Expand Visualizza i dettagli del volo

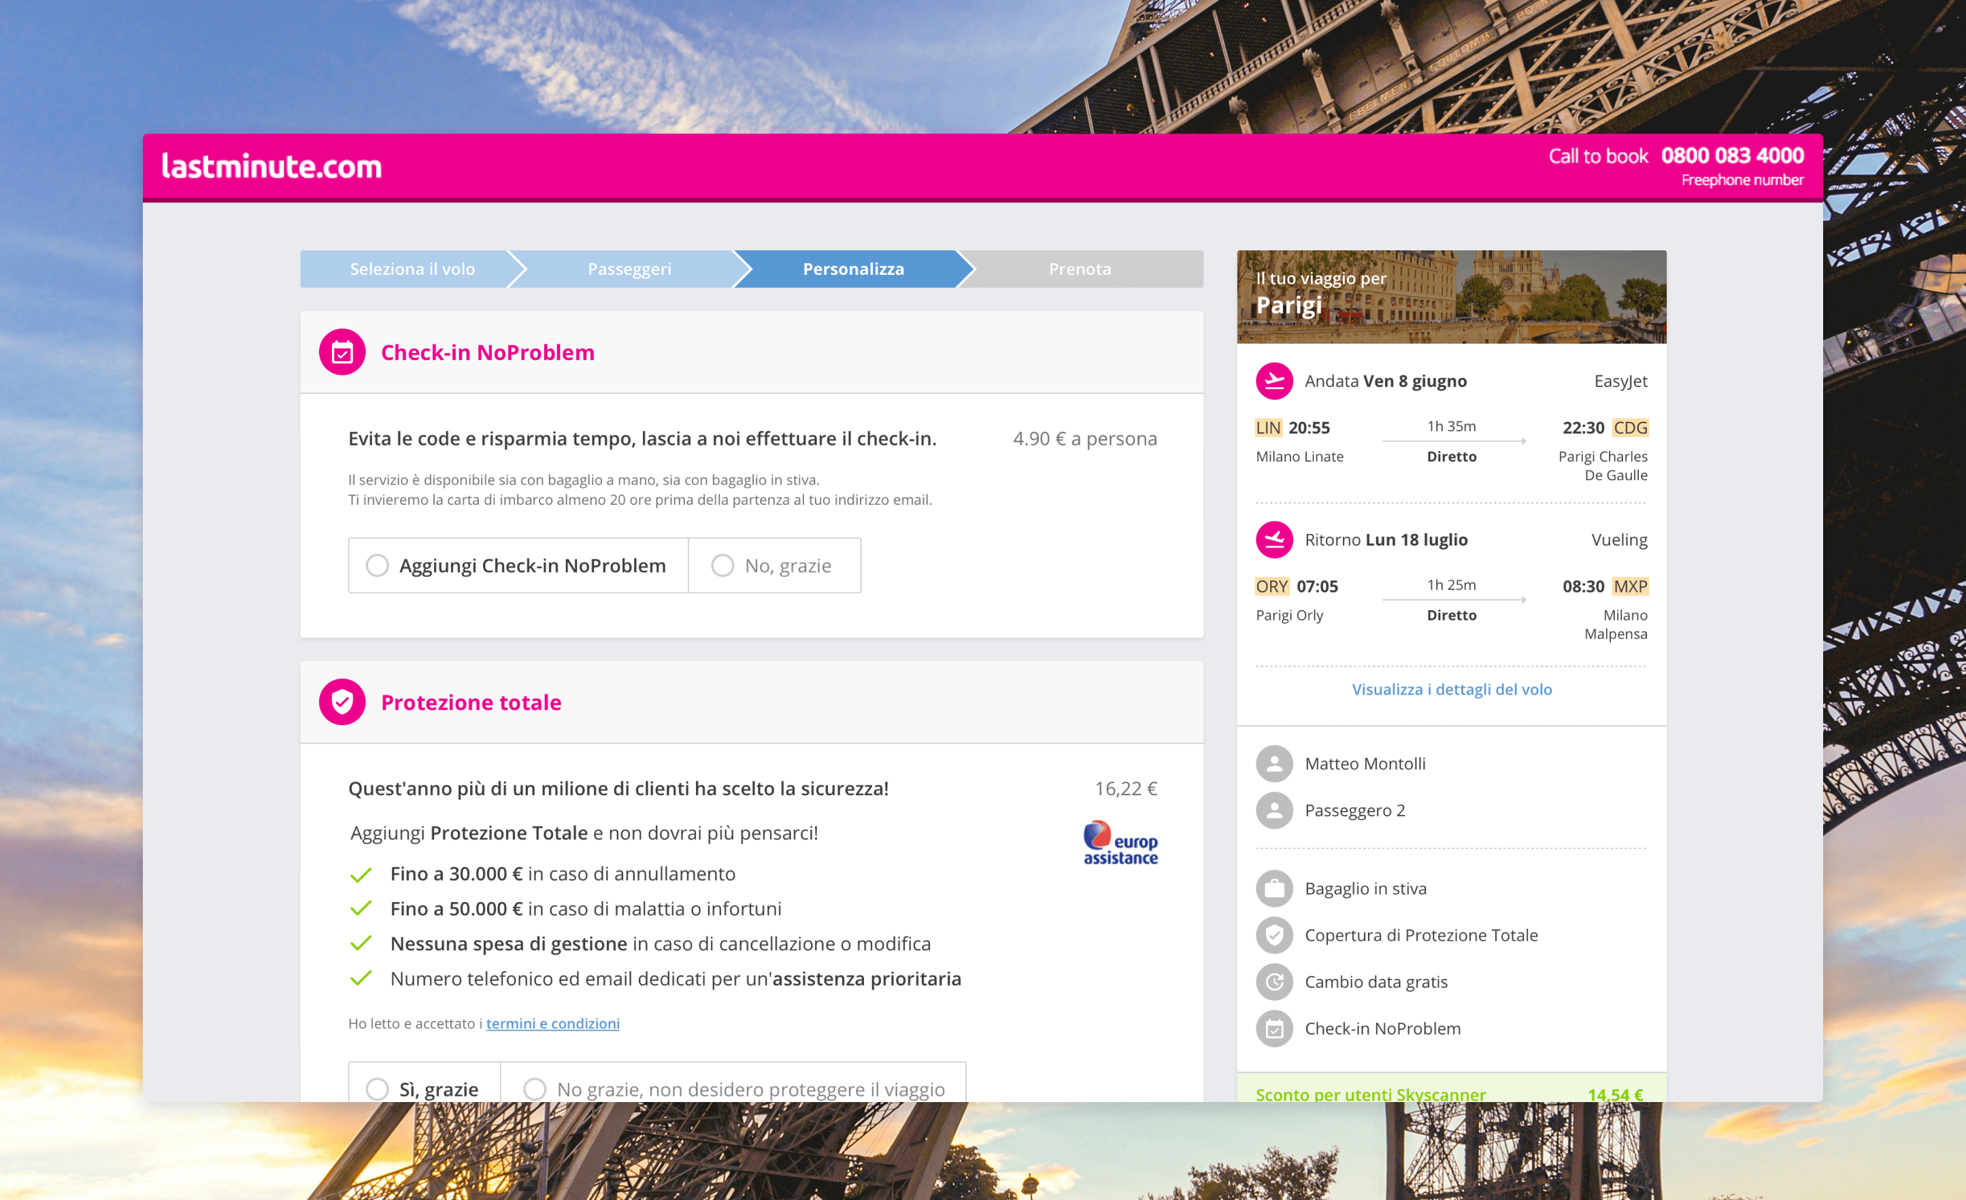(1451, 688)
